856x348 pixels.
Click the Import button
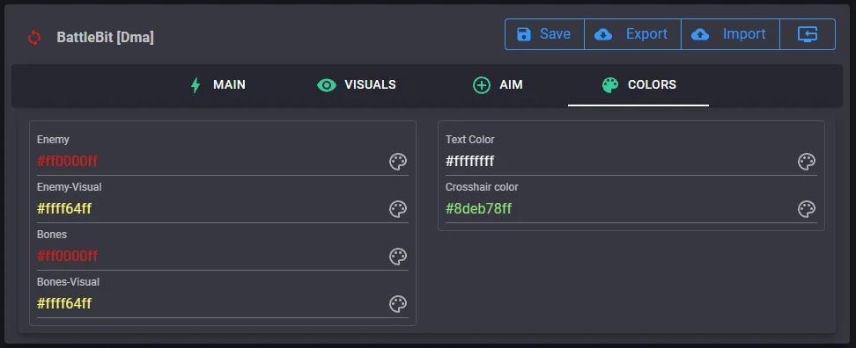click(x=730, y=34)
